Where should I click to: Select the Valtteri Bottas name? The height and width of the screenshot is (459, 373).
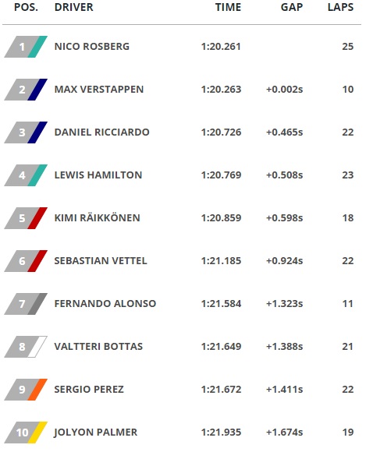[98, 347]
